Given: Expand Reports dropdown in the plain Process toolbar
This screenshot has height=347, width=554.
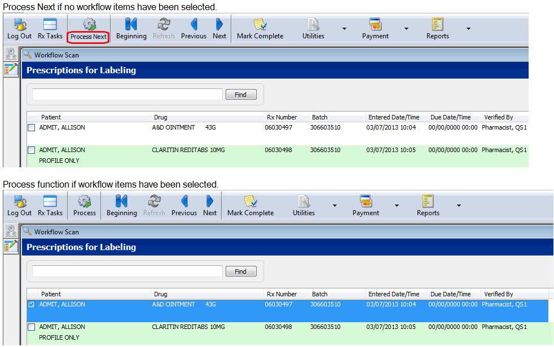Looking at the screenshot, I should click(x=459, y=205).
